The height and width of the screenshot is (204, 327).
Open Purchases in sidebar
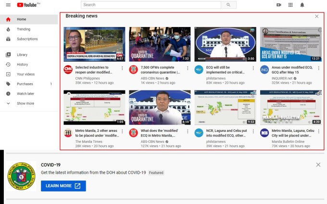click(x=29, y=84)
